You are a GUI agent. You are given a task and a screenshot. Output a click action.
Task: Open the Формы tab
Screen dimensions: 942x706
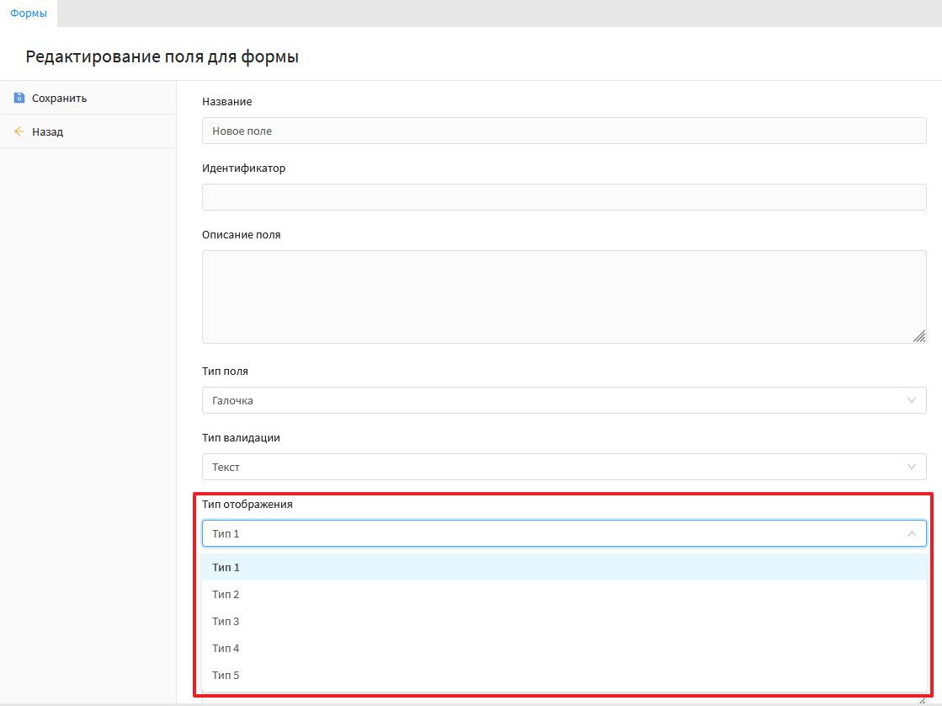[x=29, y=13]
